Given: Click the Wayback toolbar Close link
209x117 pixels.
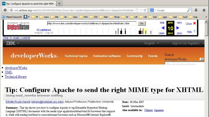Looking at the screenshot, I should pyautogui.click(x=189, y=23).
